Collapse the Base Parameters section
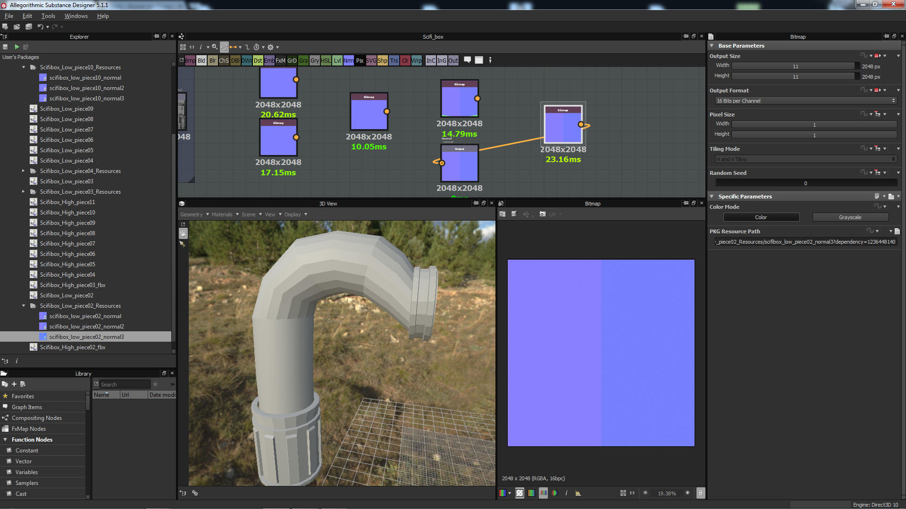 pyautogui.click(x=712, y=46)
